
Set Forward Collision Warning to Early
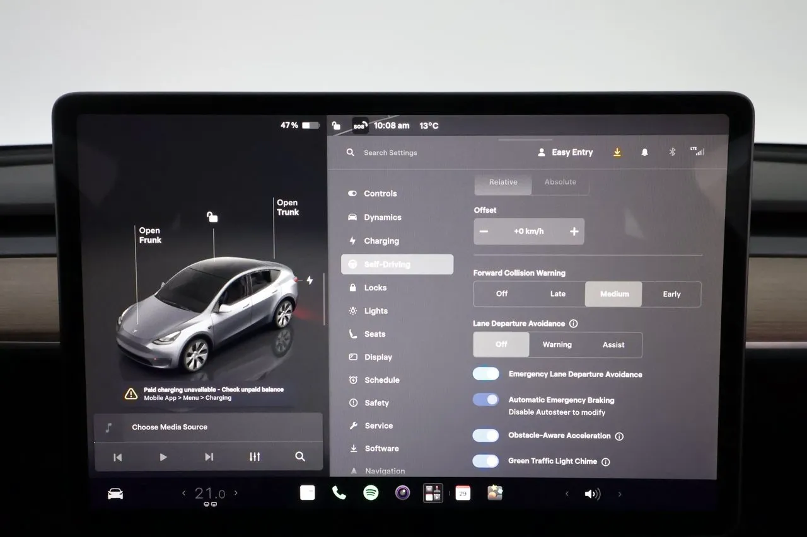pos(671,294)
